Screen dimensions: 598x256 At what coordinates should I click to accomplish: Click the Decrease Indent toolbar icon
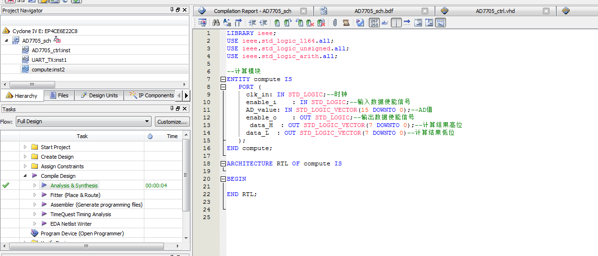tap(263, 23)
